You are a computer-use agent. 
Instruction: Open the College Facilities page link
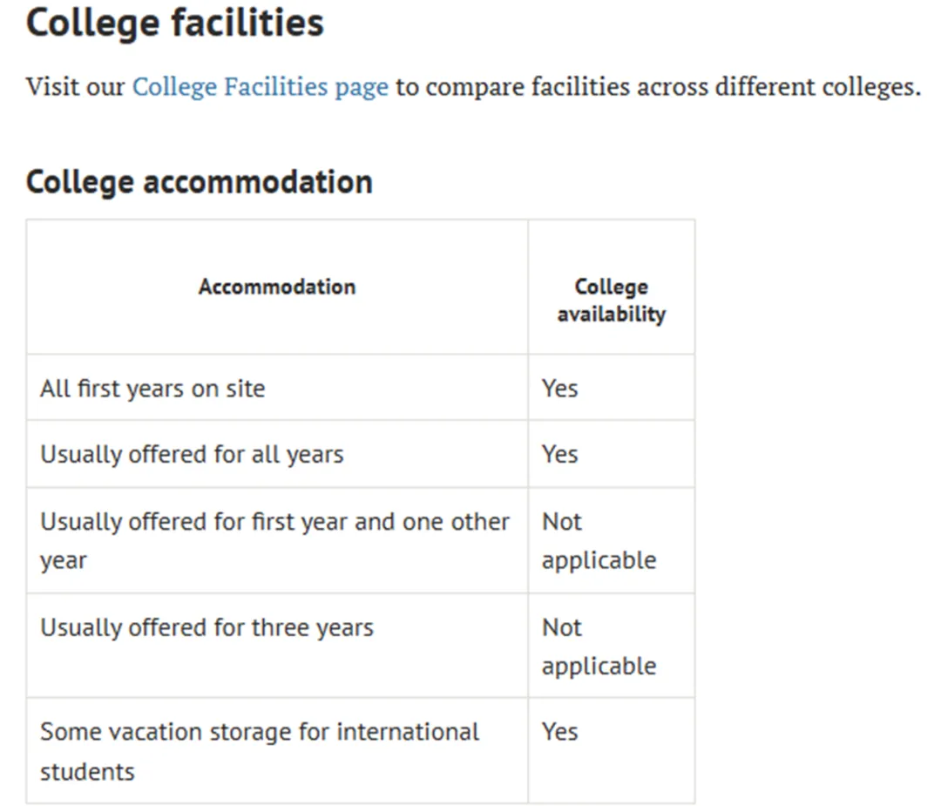tap(260, 87)
